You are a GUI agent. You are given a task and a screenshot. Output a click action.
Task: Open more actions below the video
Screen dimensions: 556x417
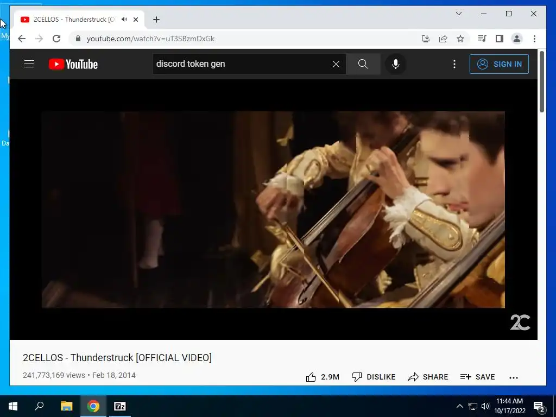[514, 378]
